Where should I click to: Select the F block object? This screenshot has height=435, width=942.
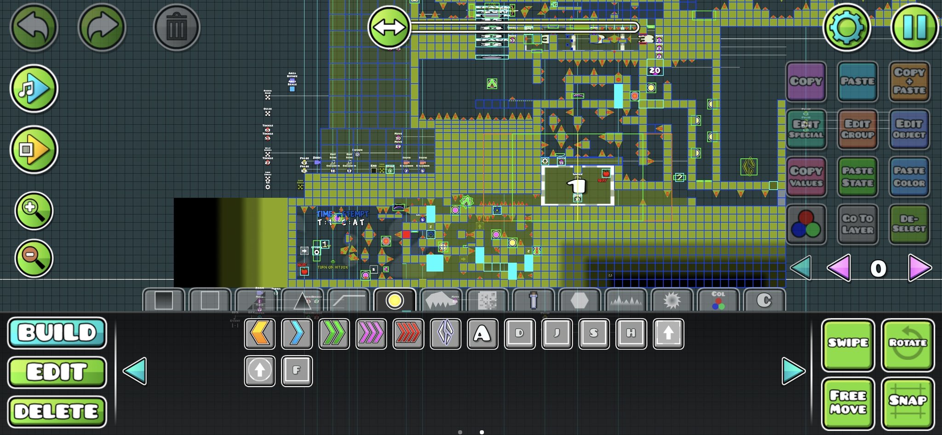click(297, 371)
